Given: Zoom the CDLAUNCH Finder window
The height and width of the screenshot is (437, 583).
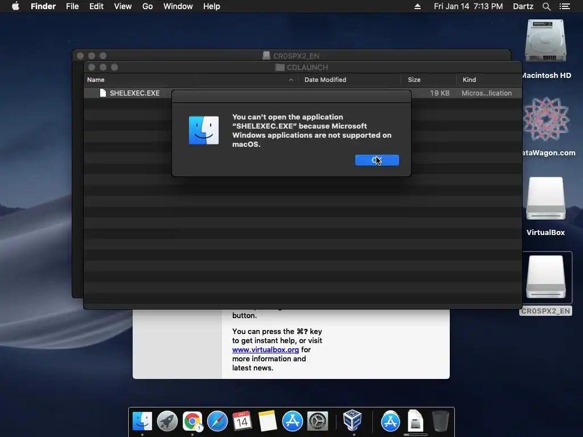Looking at the screenshot, I should coord(114,67).
